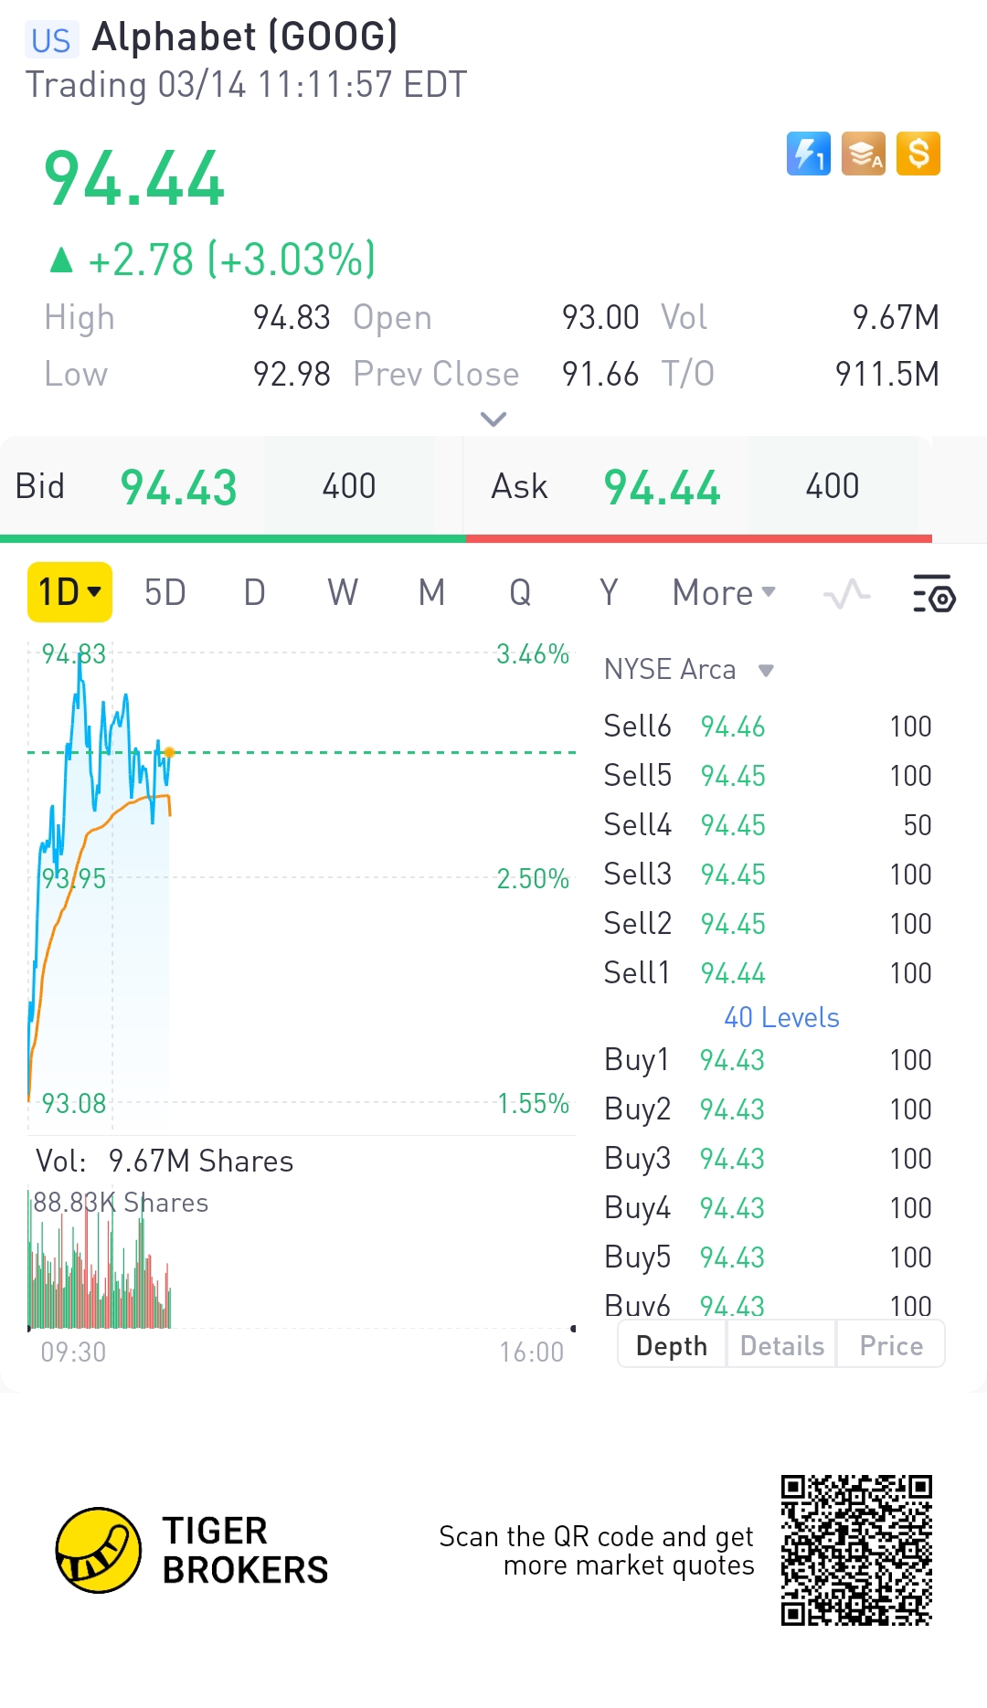This screenshot has width=987, height=1708.
Task: Expand more quote details chevron
Action: pyautogui.click(x=493, y=419)
